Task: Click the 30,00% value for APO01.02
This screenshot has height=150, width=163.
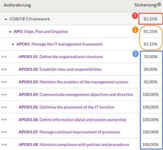Action: point(150,69)
